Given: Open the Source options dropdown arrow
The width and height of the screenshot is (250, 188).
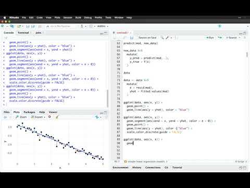Looking at the screenshot, I should (x=240, y=38).
